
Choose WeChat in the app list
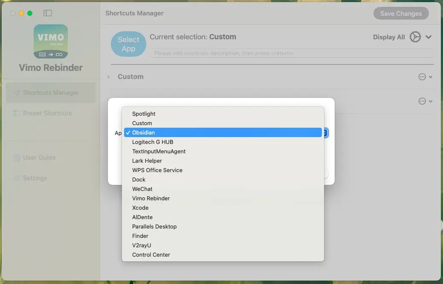(x=142, y=189)
